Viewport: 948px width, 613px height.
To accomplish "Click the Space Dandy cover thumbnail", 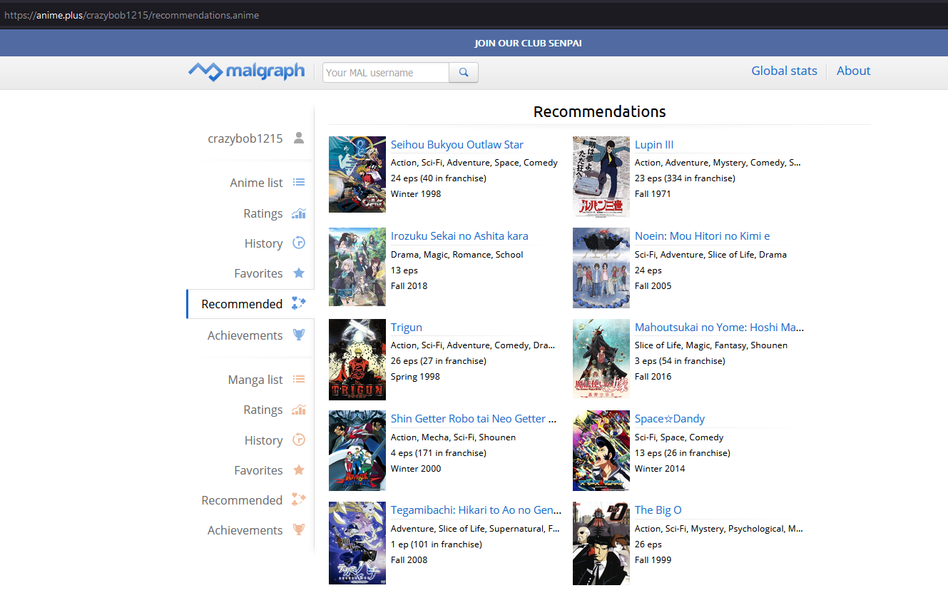I will pyautogui.click(x=601, y=450).
